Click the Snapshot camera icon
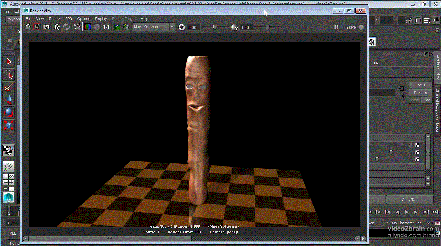 (x=46, y=27)
